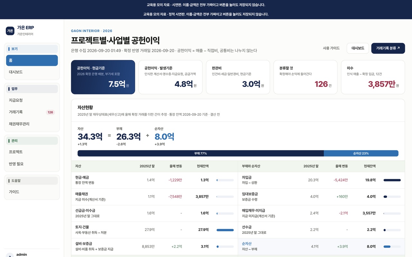
Task: Click the +160만 change value
Action: tap(342, 197)
